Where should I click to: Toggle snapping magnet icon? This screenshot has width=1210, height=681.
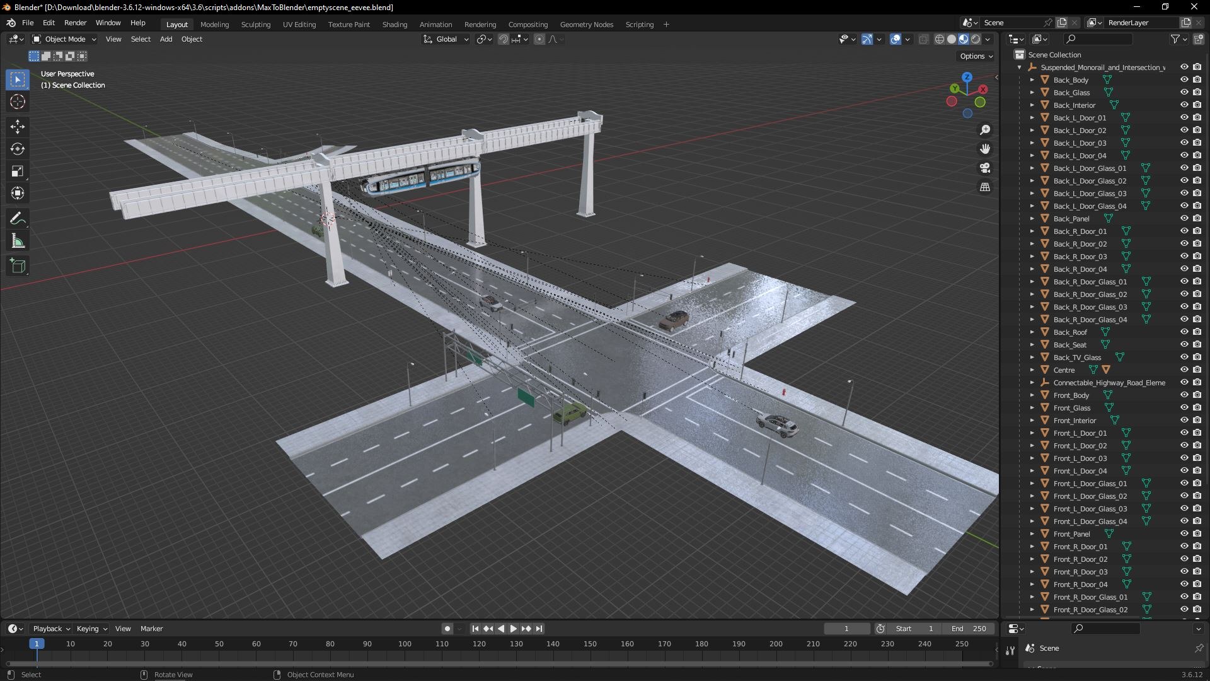pyautogui.click(x=503, y=39)
